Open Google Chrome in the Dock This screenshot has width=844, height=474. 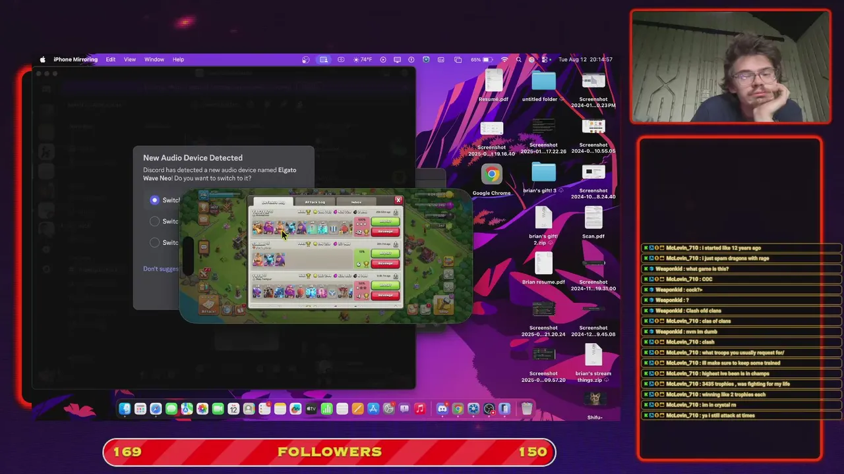click(458, 409)
